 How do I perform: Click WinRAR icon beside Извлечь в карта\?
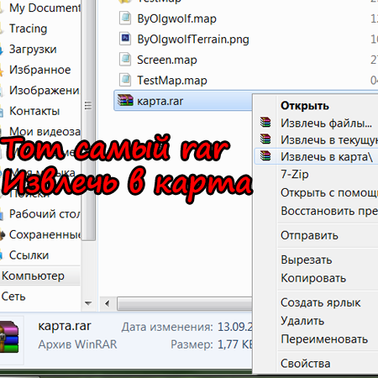point(265,156)
